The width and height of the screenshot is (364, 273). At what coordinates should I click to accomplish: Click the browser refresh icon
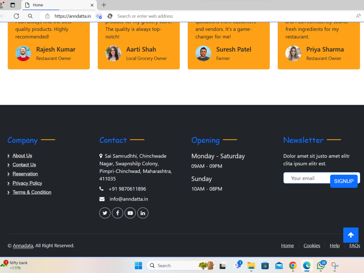pos(16,16)
